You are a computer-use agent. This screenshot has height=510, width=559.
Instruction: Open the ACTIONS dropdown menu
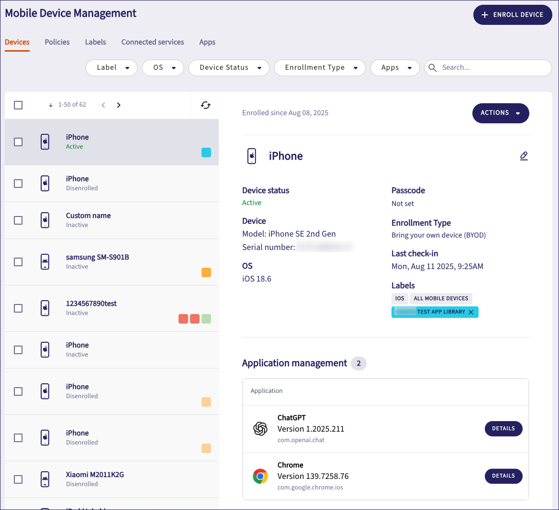500,113
